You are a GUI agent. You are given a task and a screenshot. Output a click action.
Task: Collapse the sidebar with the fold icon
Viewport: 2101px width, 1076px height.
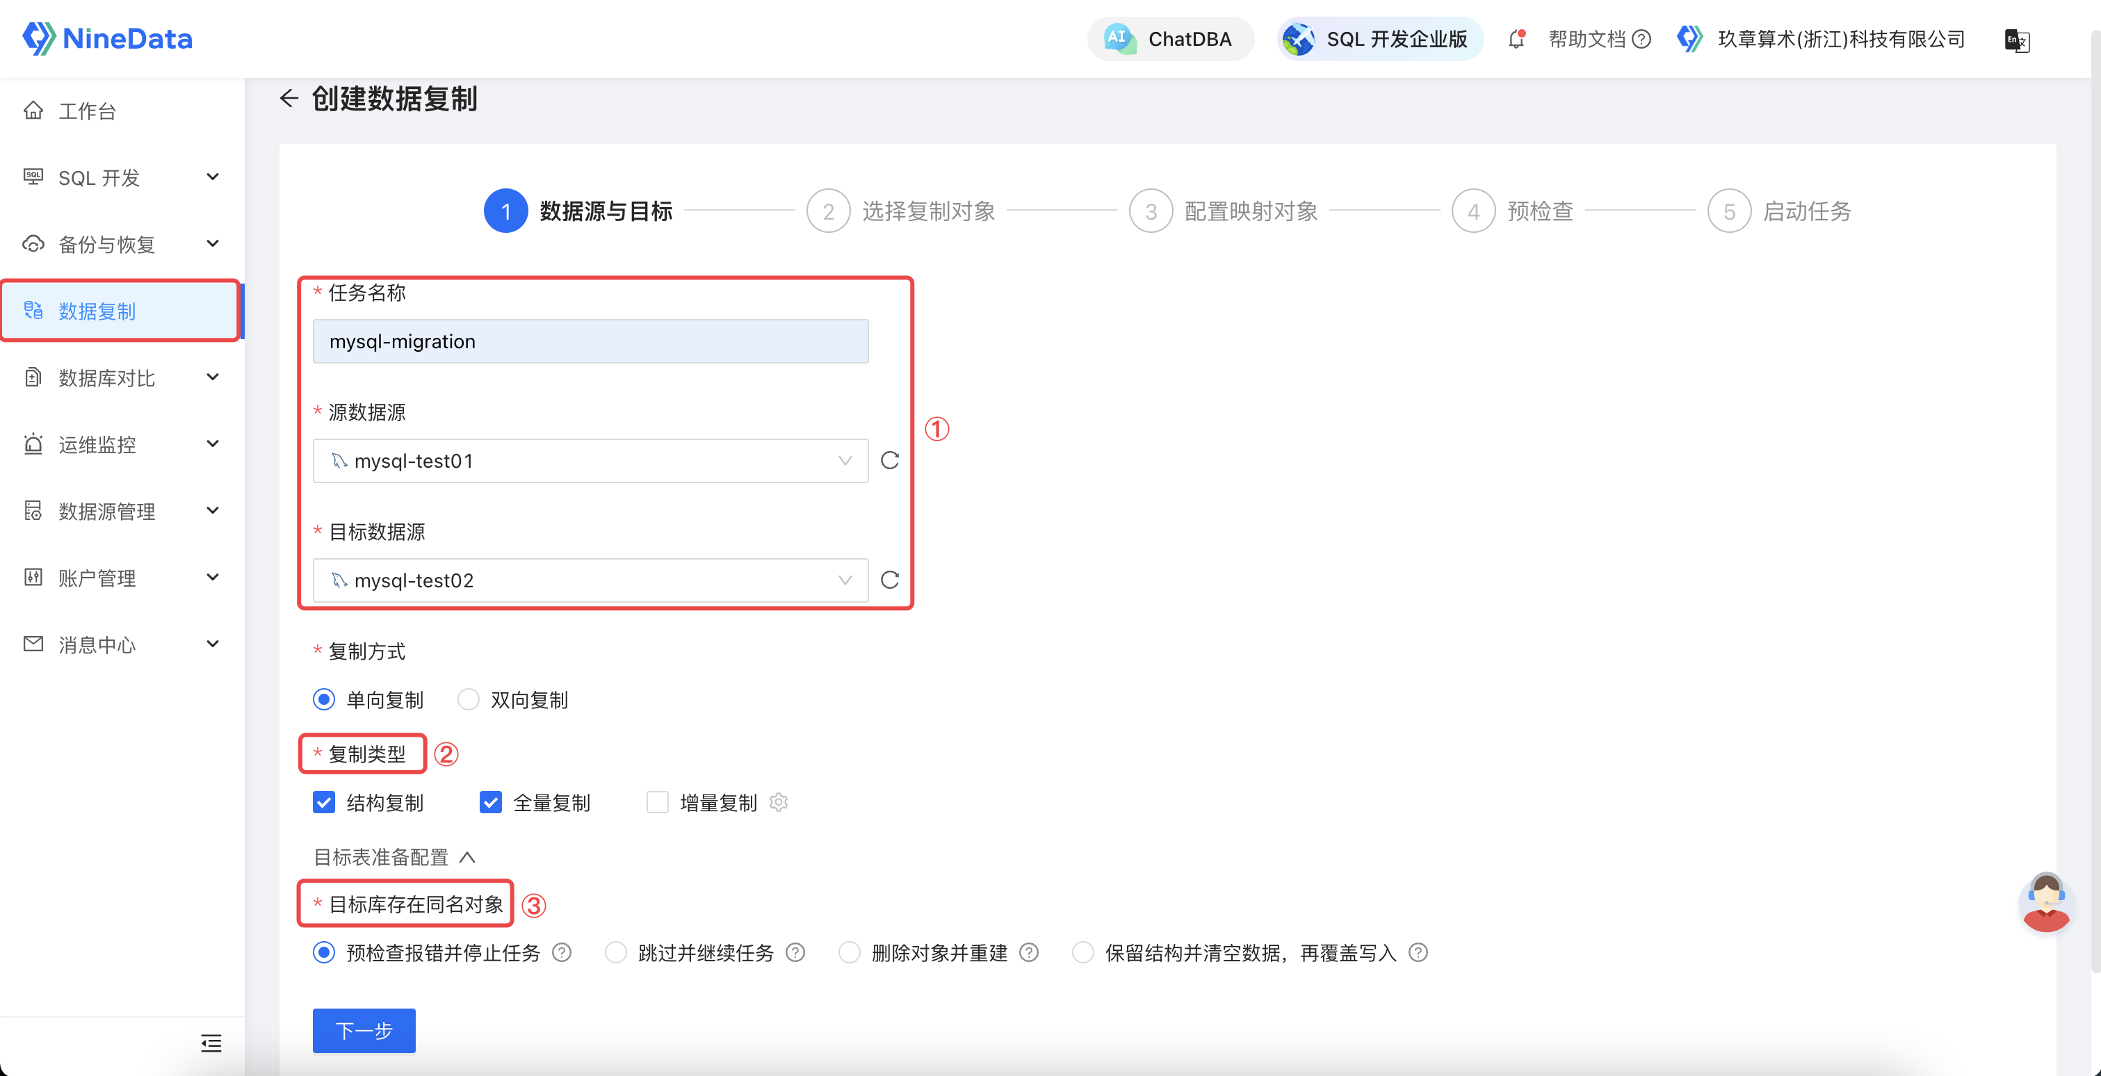click(211, 1043)
